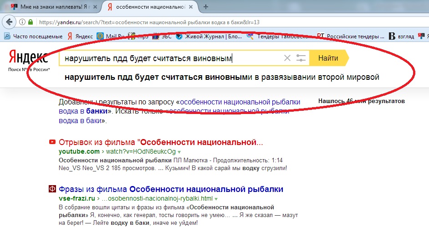
Task: Choose suggestion 'в развязывании второй мировой'
Action: pyautogui.click(x=222, y=77)
